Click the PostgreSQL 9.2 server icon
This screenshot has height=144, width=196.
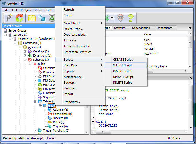pyautogui.click(x=15, y=39)
